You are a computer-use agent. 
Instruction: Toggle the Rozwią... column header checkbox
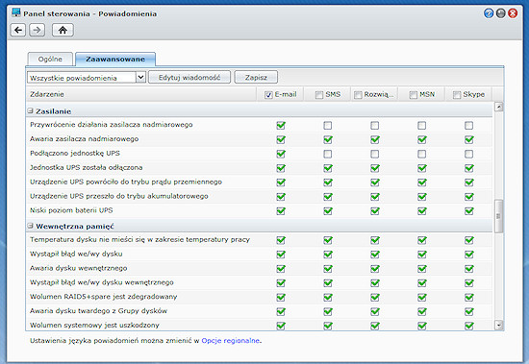click(x=358, y=95)
